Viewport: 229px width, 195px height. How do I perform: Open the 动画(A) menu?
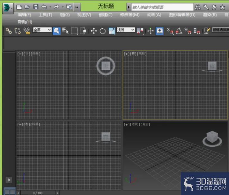point(154,15)
